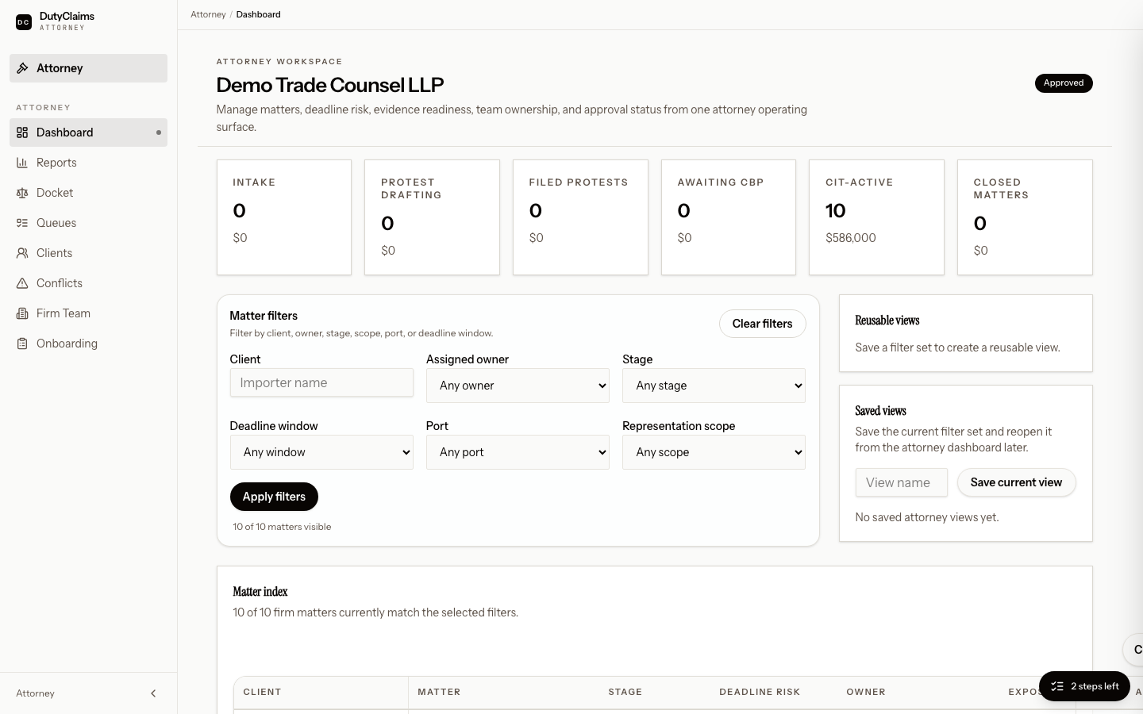This screenshot has height=714, width=1143.
Task: Click the Client column header
Action: click(x=262, y=692)
